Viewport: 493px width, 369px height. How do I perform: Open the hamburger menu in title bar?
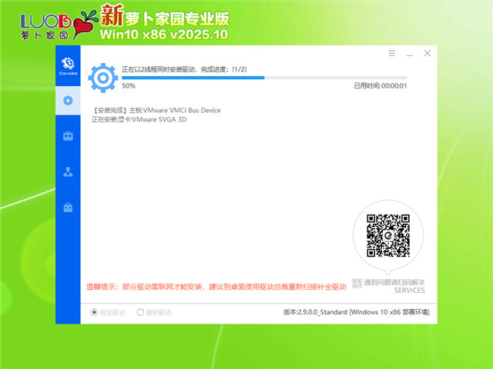(x=391, y=54)
